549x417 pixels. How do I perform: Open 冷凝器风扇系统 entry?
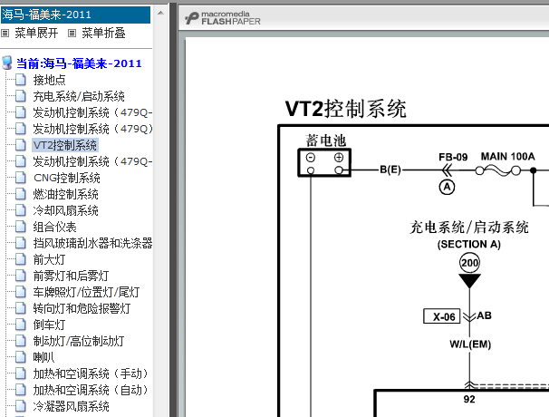click(x=71, y=406)
